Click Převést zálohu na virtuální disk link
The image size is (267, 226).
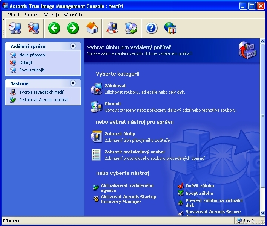click(x=214, y=203)
